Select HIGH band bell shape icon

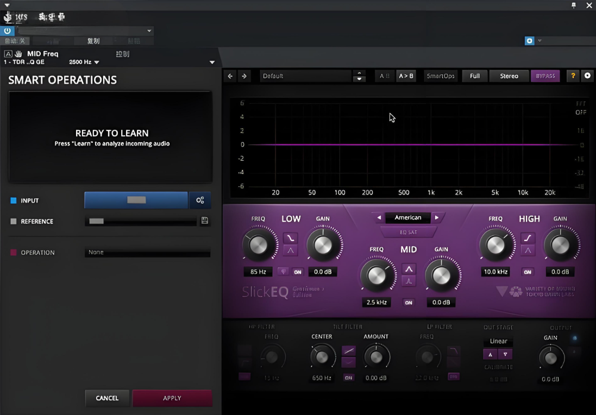(x=528, y=250)
